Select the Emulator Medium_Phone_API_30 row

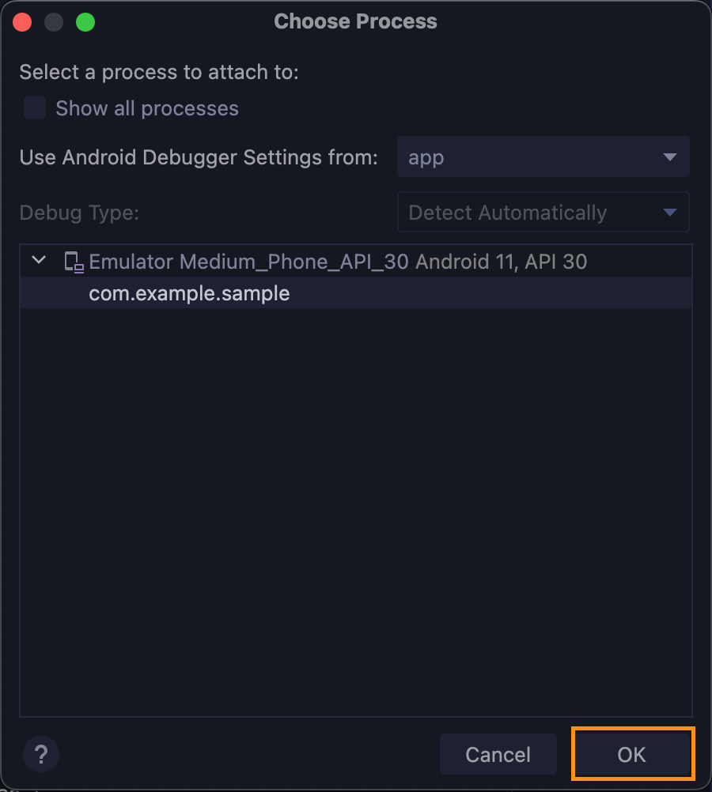click(x=336, y=261)
